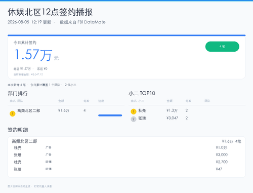Click "旺铺" tag in the ¥2,700 row
Screen dimensions: 253x193
pos(49,162)
